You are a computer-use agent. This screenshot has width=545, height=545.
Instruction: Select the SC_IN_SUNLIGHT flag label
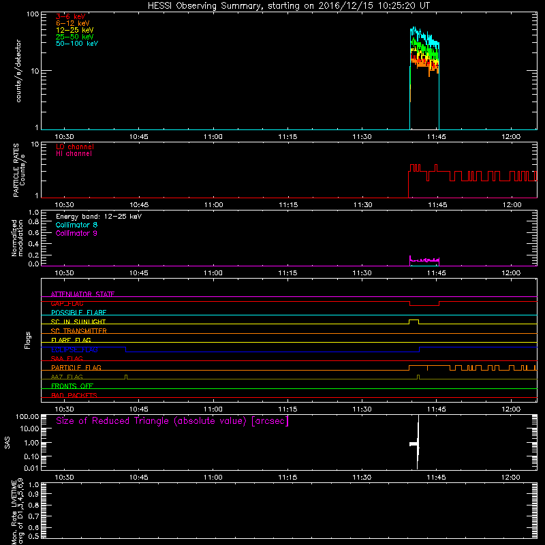coord(78,322)
